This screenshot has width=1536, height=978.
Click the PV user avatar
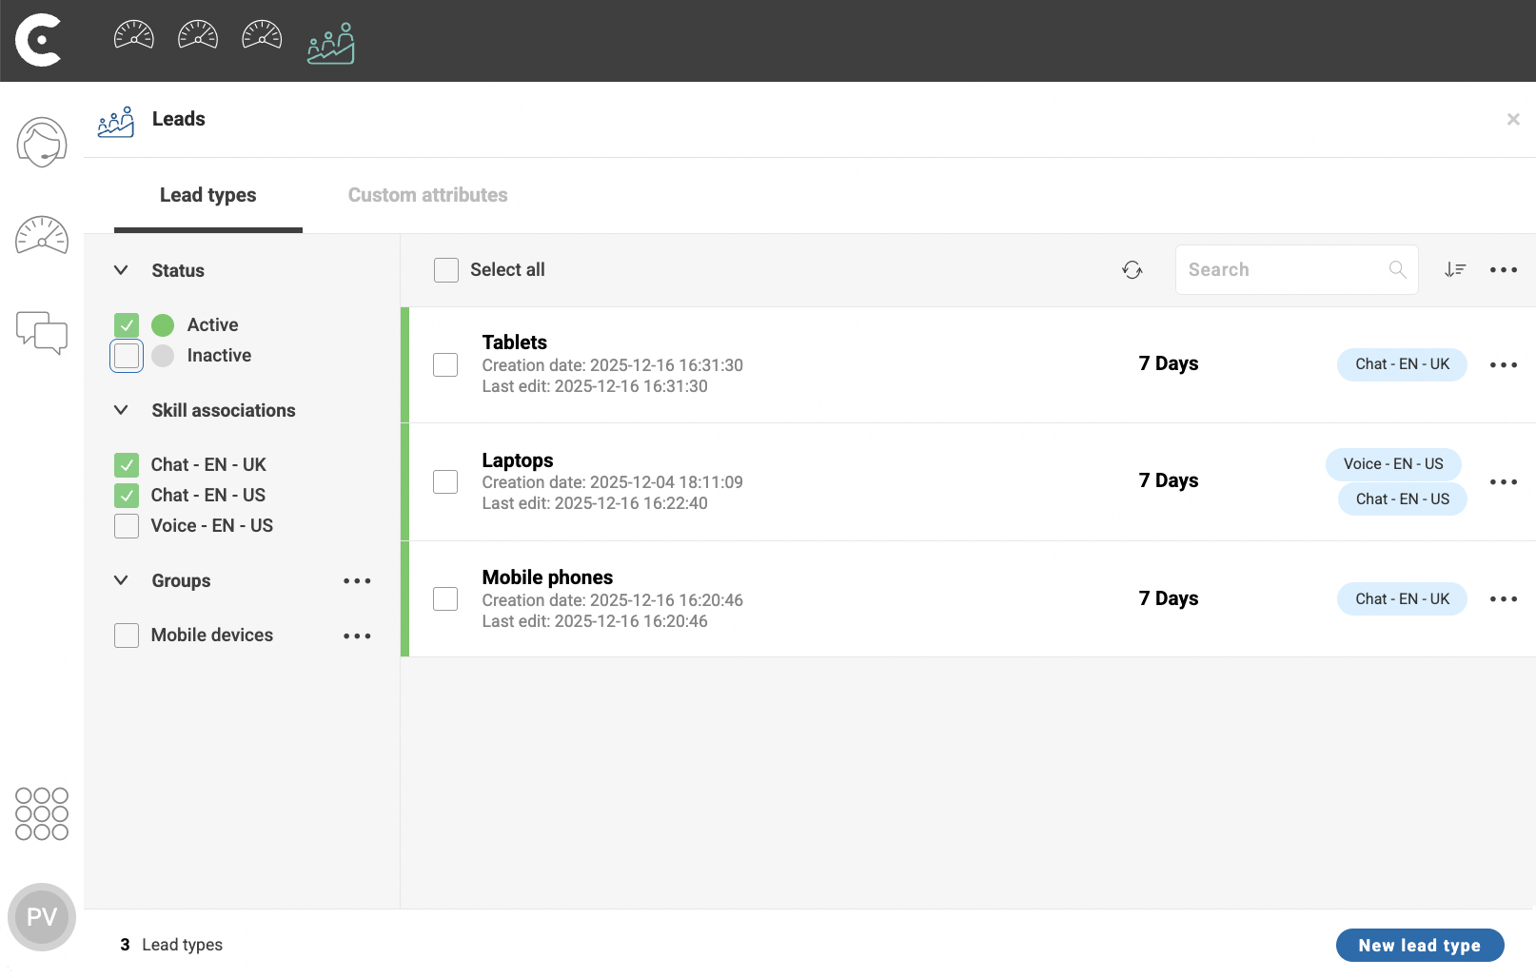42,917
